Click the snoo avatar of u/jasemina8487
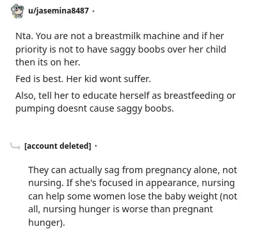Image resolution: width=256 pixels, height=245 pixels. tap(17, 11)
